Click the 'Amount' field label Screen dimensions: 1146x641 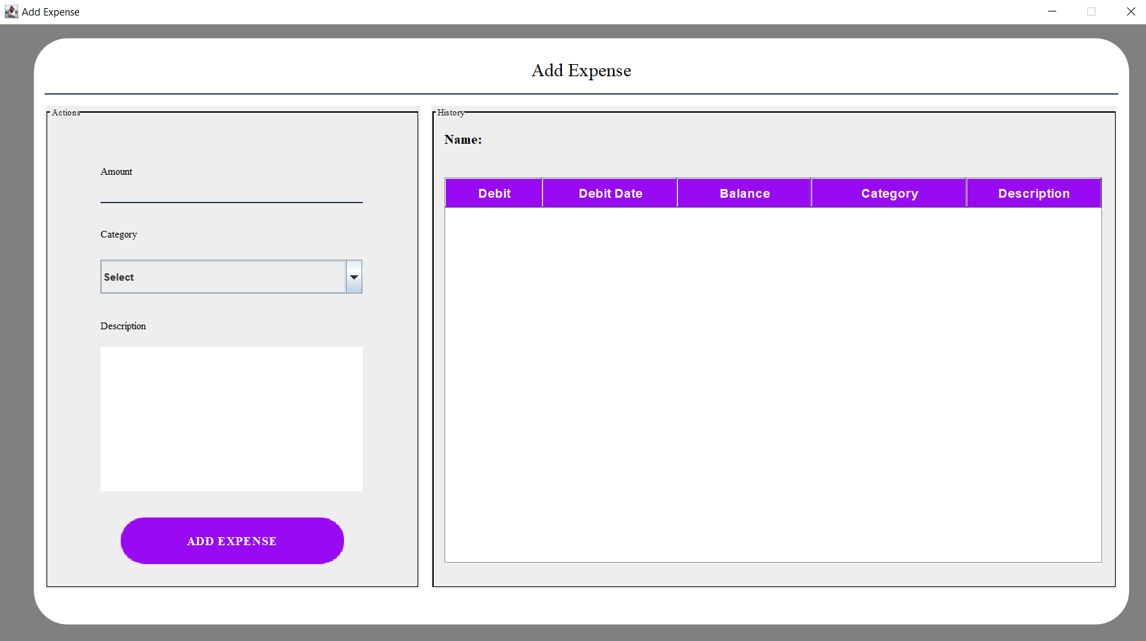pyautogui.click(x=116, y=172)
